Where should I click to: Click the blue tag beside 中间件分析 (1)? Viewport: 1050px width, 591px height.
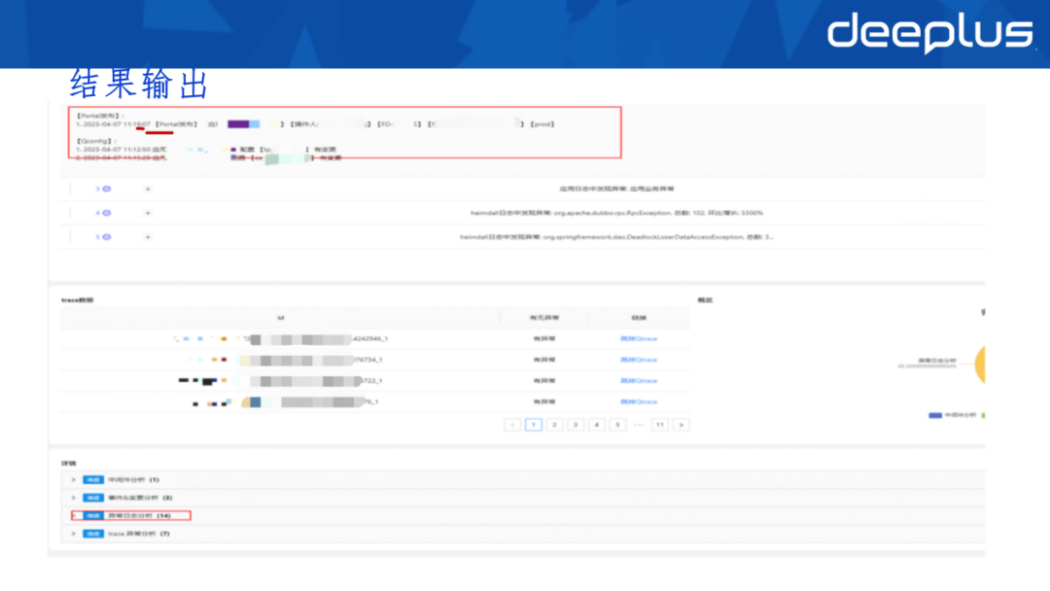point(93,480)
